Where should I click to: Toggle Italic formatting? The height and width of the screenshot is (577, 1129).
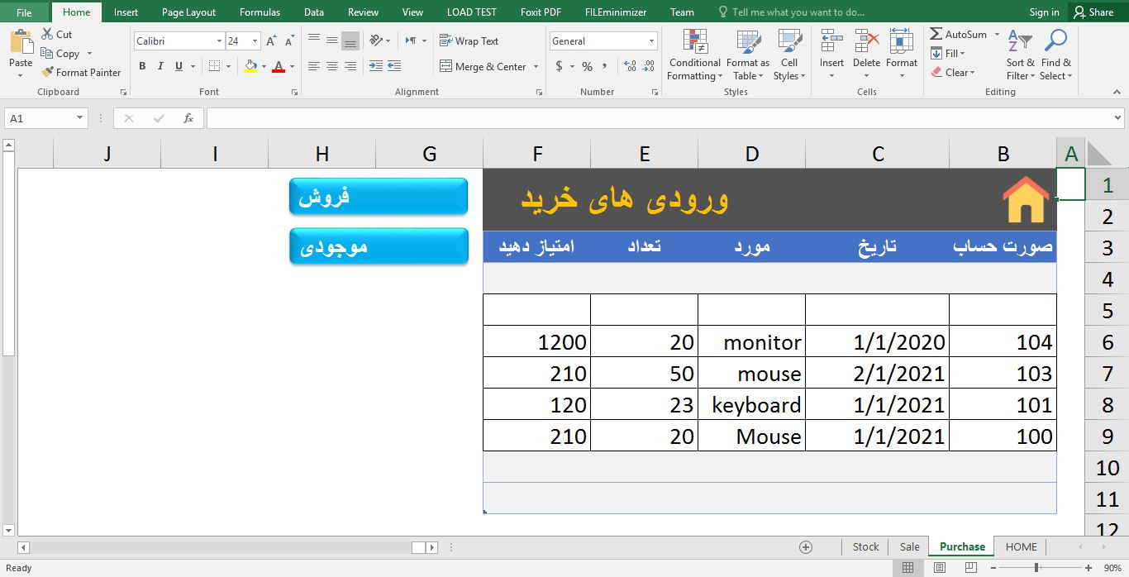(x=160, y=66)
